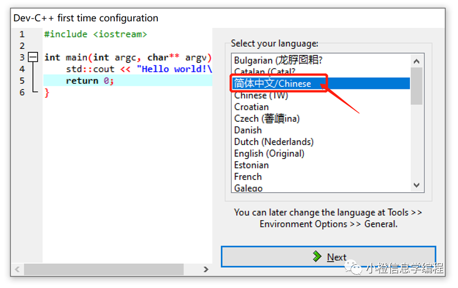Select Catalan language entry
This screenshot has height=288, width=458.
(x=321, y=72)
